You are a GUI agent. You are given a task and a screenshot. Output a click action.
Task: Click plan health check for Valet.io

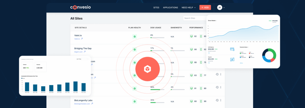(134, 37)
